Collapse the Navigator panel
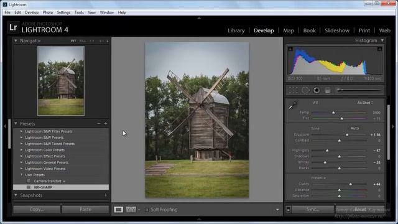Screen dimensions: 398x224 pos(16,40)
